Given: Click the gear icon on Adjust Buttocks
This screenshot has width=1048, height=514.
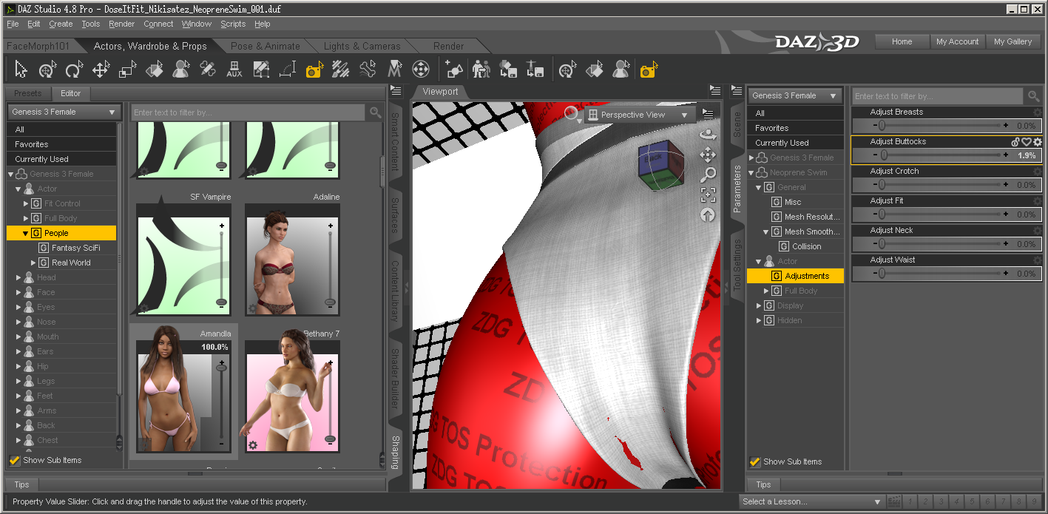Looking at the screenshot, I should [1038, 142].
